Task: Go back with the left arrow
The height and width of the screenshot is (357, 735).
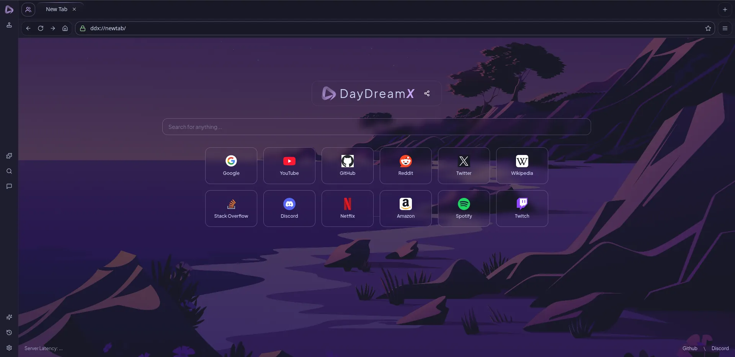Action: pyautogui.click(x=28, y=28)
